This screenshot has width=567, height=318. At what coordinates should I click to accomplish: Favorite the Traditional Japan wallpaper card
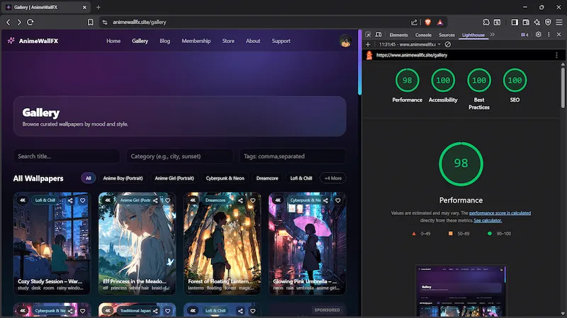coord(168,311)
